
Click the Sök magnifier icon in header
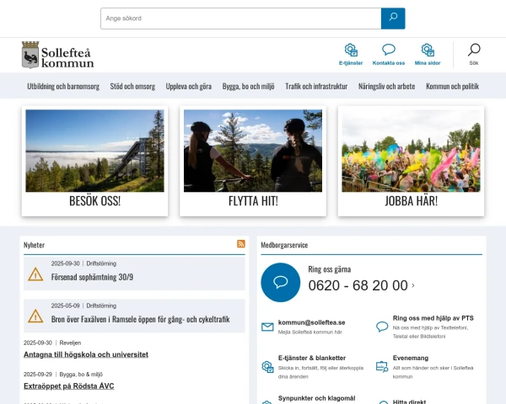click(x=474, y=50)
